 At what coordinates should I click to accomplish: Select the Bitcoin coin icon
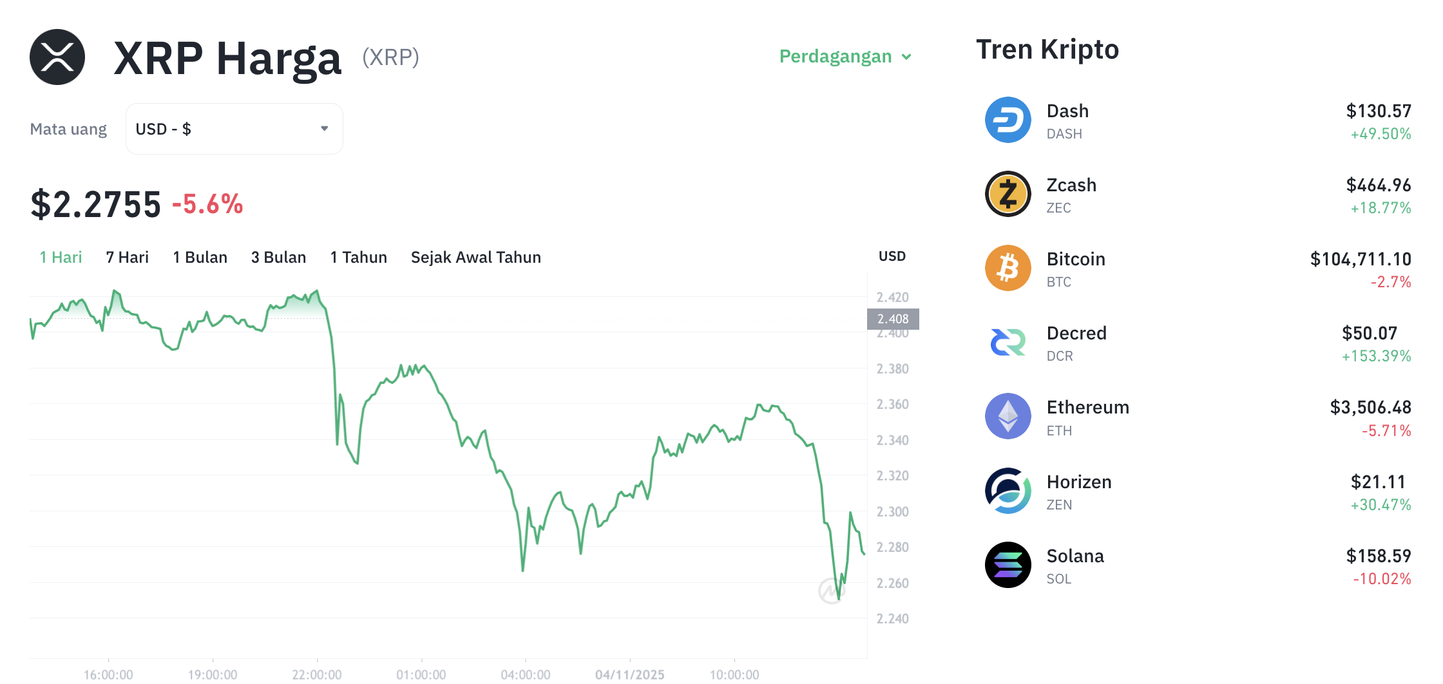[1008, 269]
